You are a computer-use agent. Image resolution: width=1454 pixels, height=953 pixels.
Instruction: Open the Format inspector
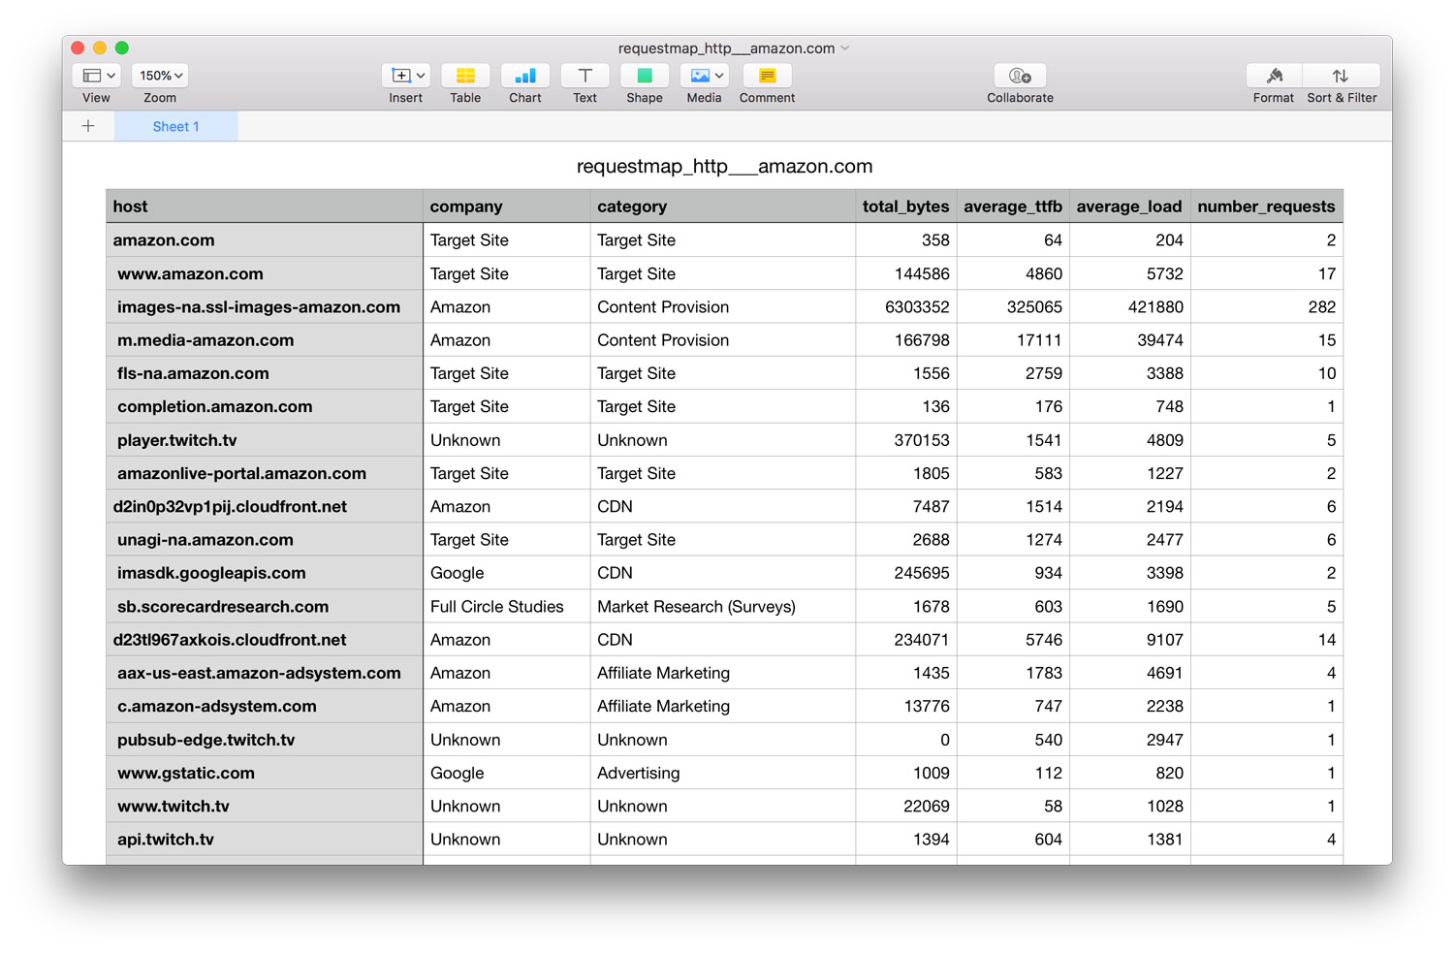point(1274,76)
